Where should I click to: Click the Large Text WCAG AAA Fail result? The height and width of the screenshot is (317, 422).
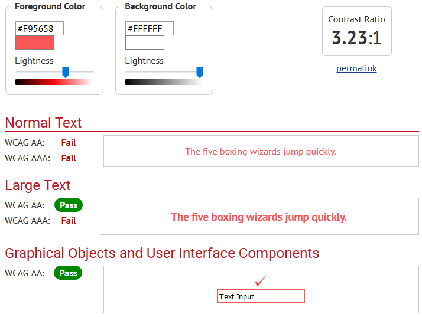(69, 221)
